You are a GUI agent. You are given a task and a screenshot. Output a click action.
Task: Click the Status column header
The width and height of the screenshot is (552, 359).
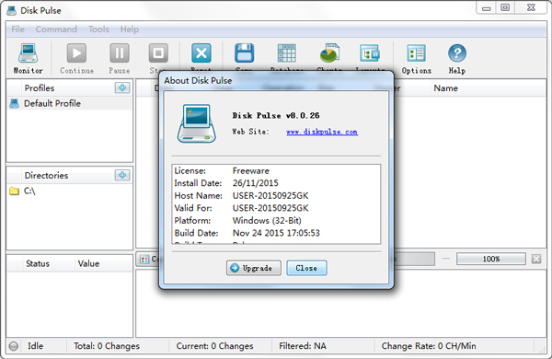(x=38, y=263)
